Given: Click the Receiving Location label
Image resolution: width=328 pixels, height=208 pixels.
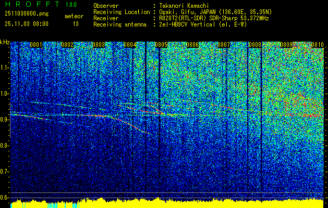Looking at the screenshot, I should [122, 12].
